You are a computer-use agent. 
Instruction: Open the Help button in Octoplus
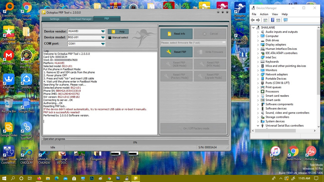(x=118, y=32)
